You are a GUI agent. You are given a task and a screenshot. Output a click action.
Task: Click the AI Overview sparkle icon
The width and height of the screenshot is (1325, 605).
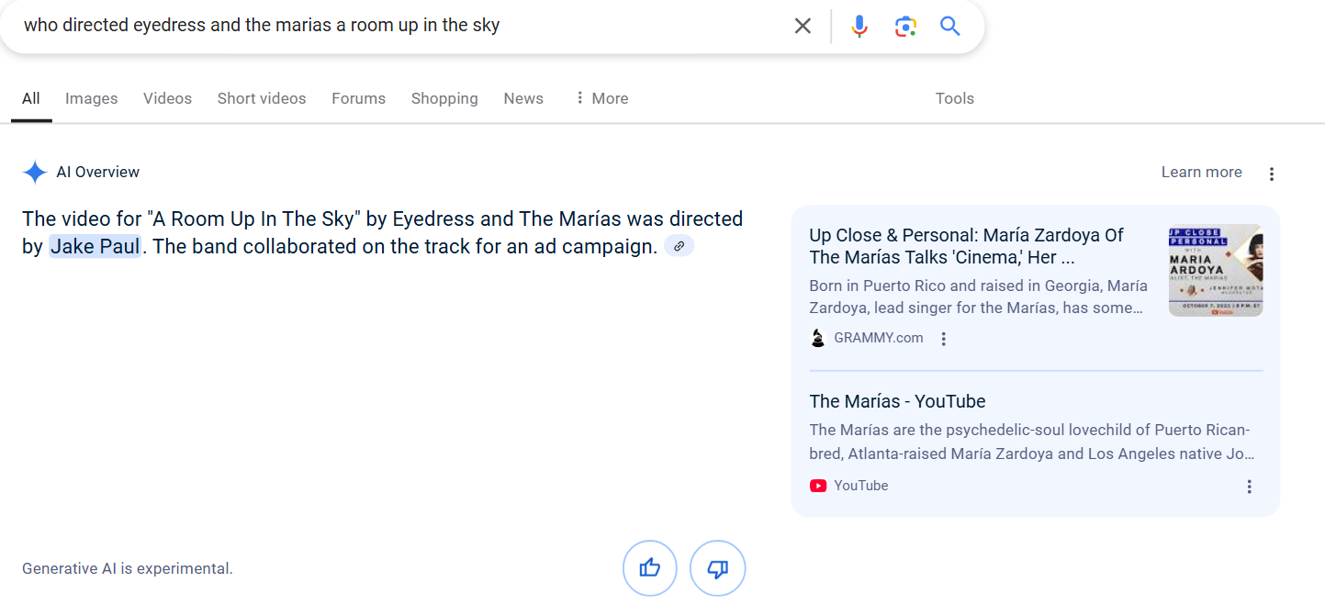[x=35, y=173]
